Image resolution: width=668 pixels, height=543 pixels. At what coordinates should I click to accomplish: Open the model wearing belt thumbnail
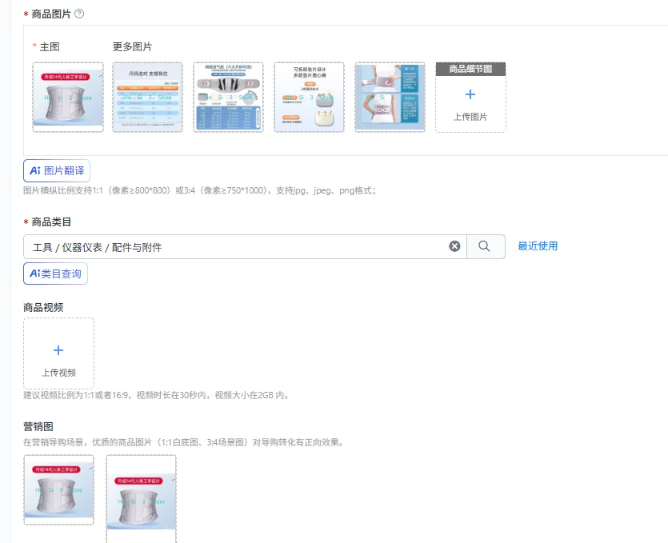tap(390, 97)
